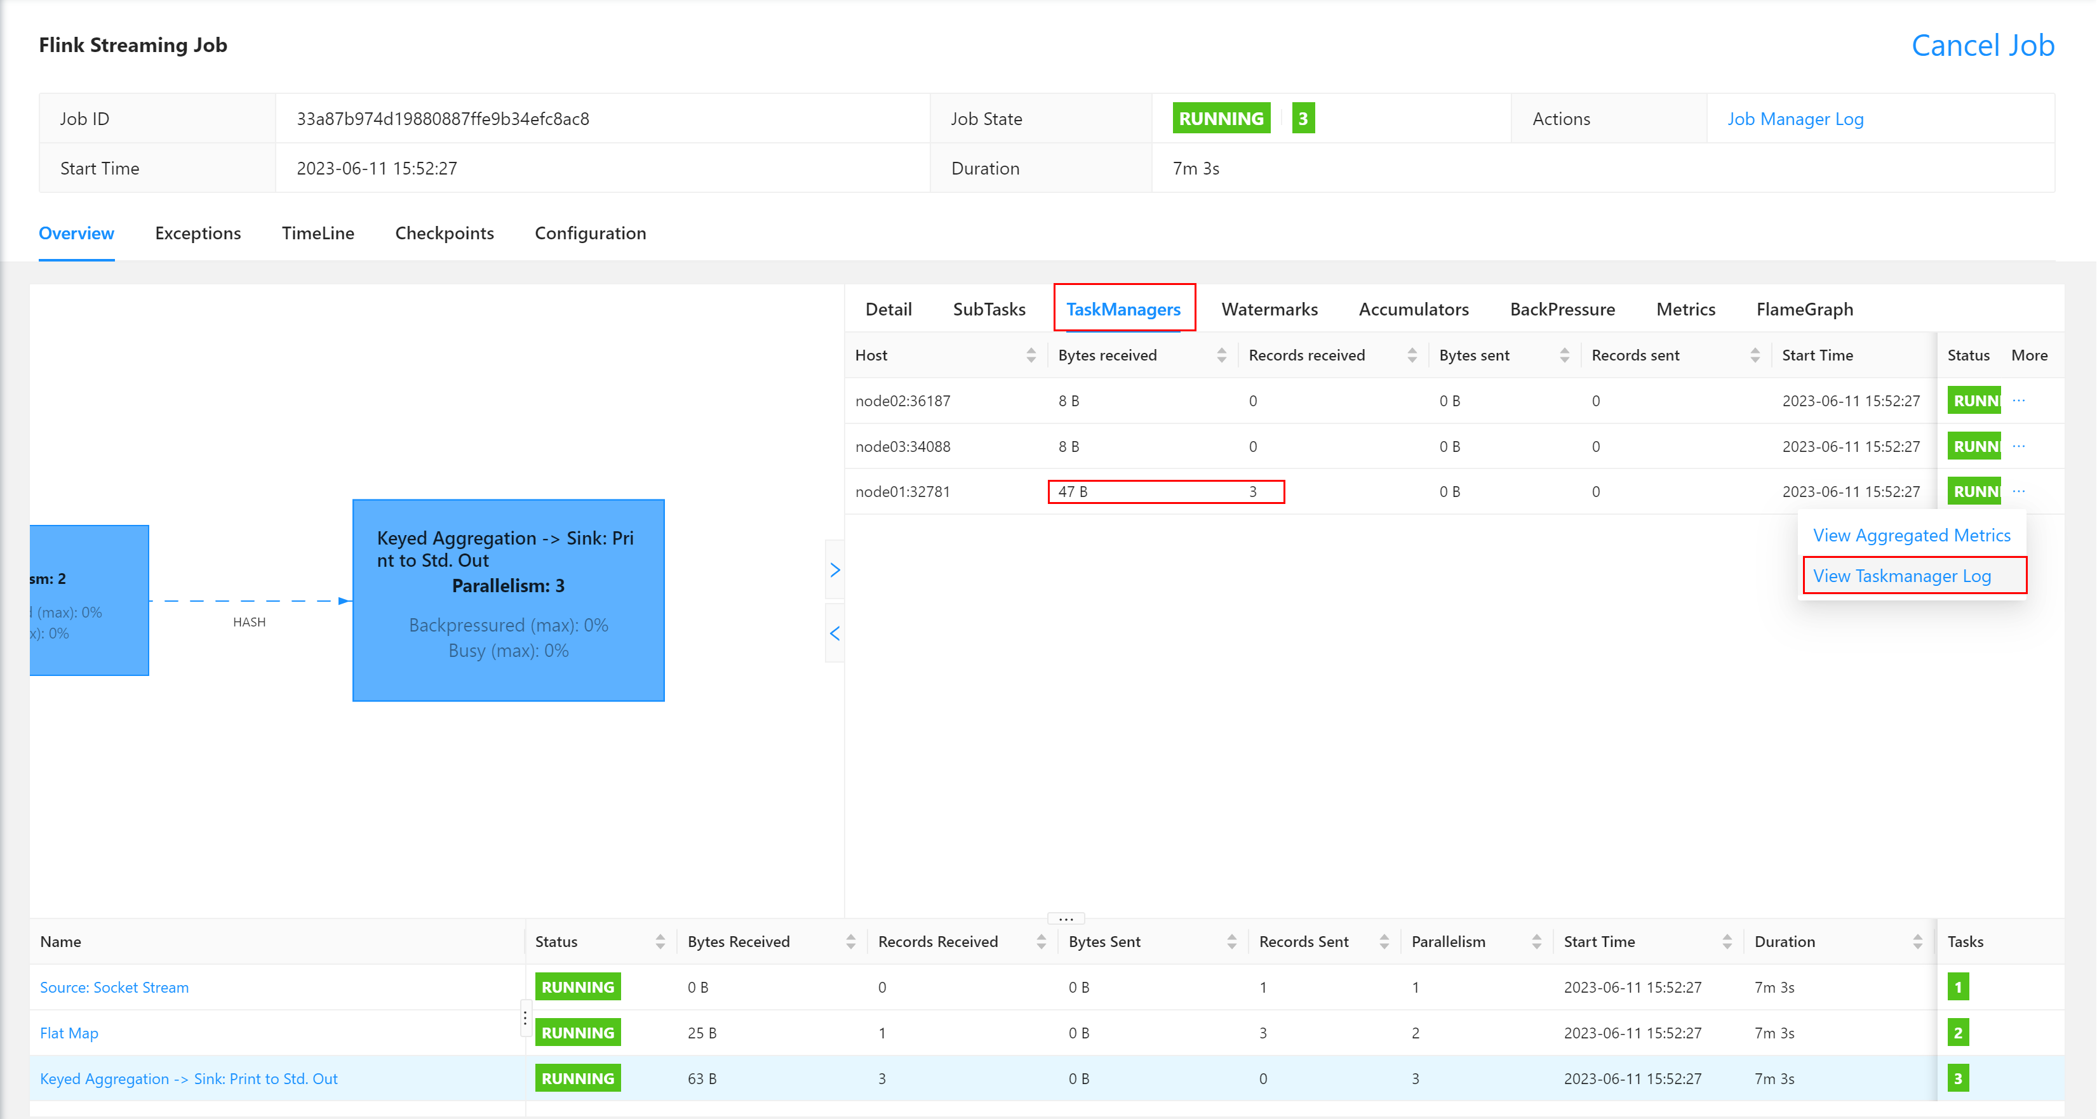Click the Cancel Job link

1982,46
